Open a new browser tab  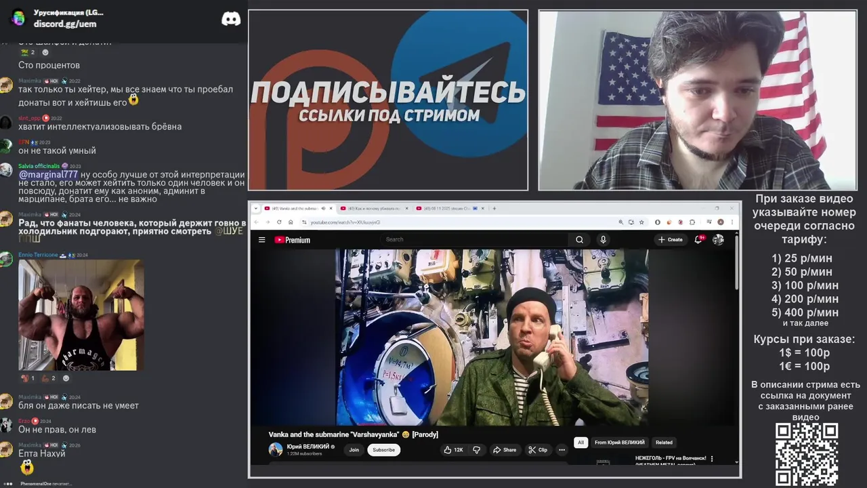(494, 208)
